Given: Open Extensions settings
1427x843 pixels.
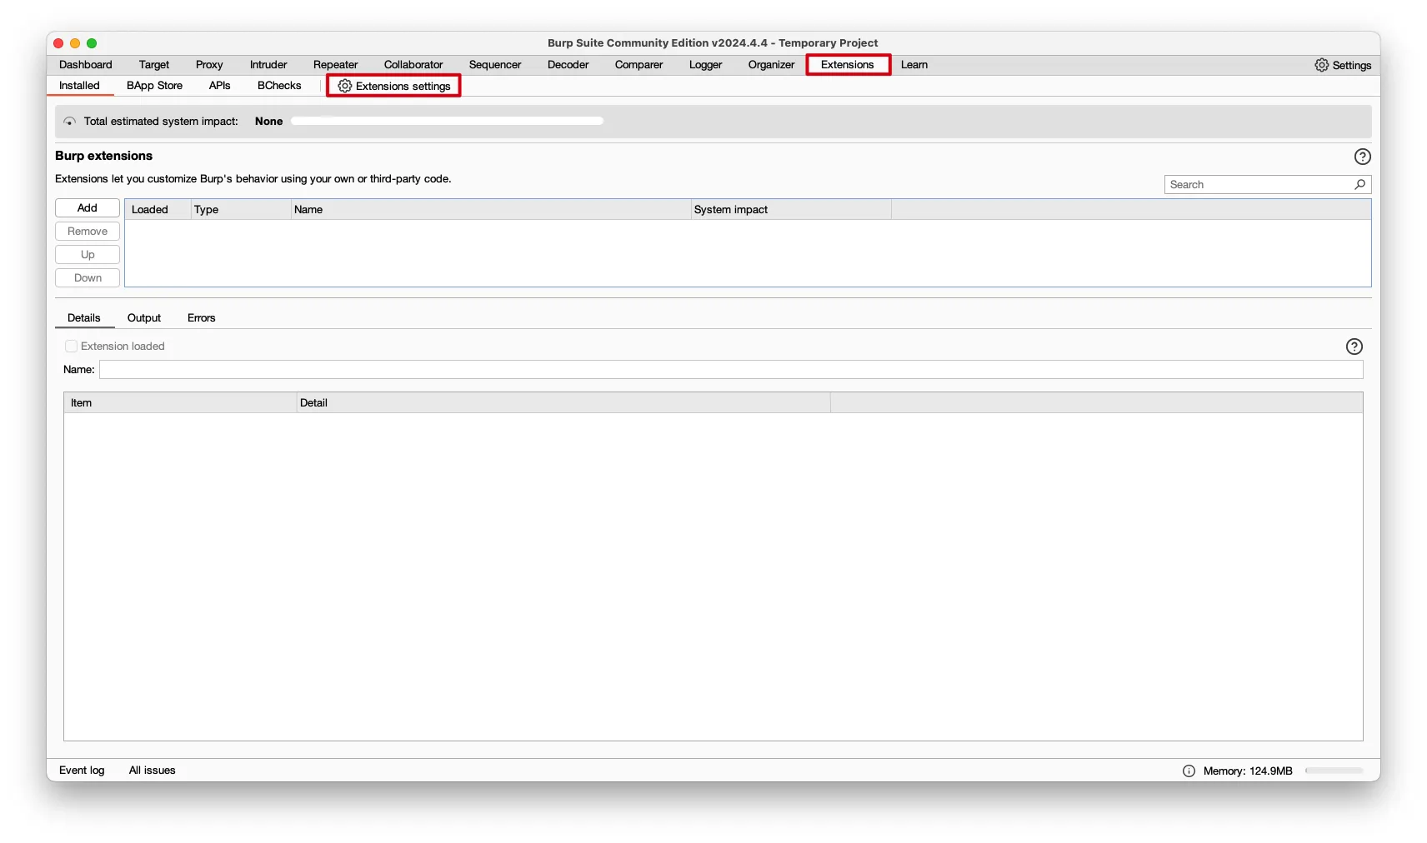Looking at the screenshot, I should 394,87.
